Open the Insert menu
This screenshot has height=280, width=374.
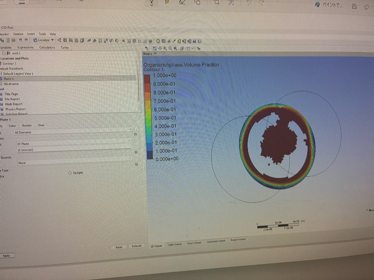pos(31,34)
